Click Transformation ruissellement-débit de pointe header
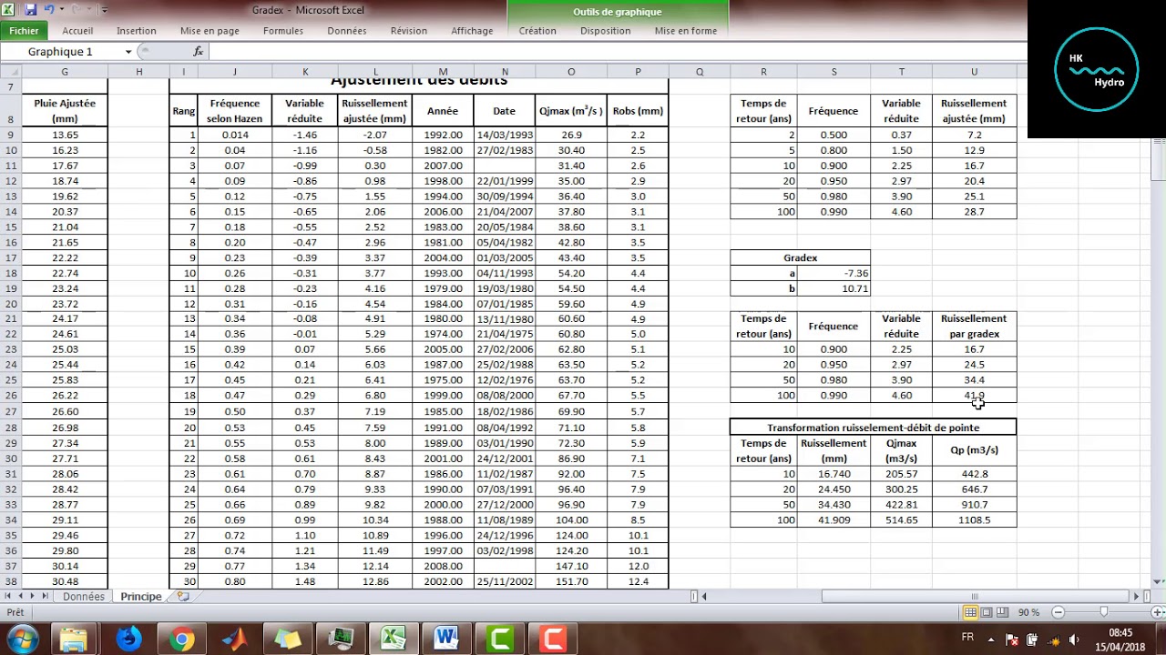1166x655 pixels. point(873,428)
